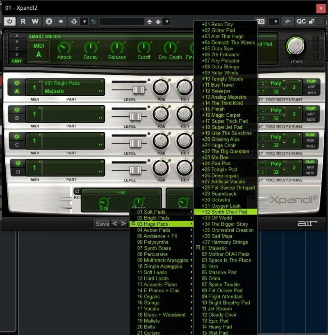Viewport: 328px width, 335px height.
Task: Choose 02 Mother Of All Pads preset
Action: point(225,254)
